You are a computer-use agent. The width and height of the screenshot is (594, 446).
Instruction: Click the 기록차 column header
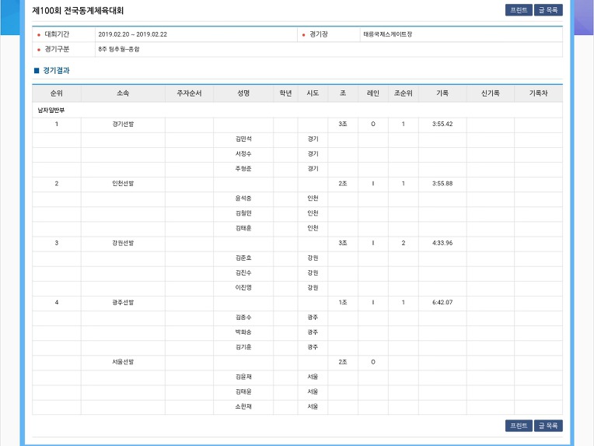point(538,93)
